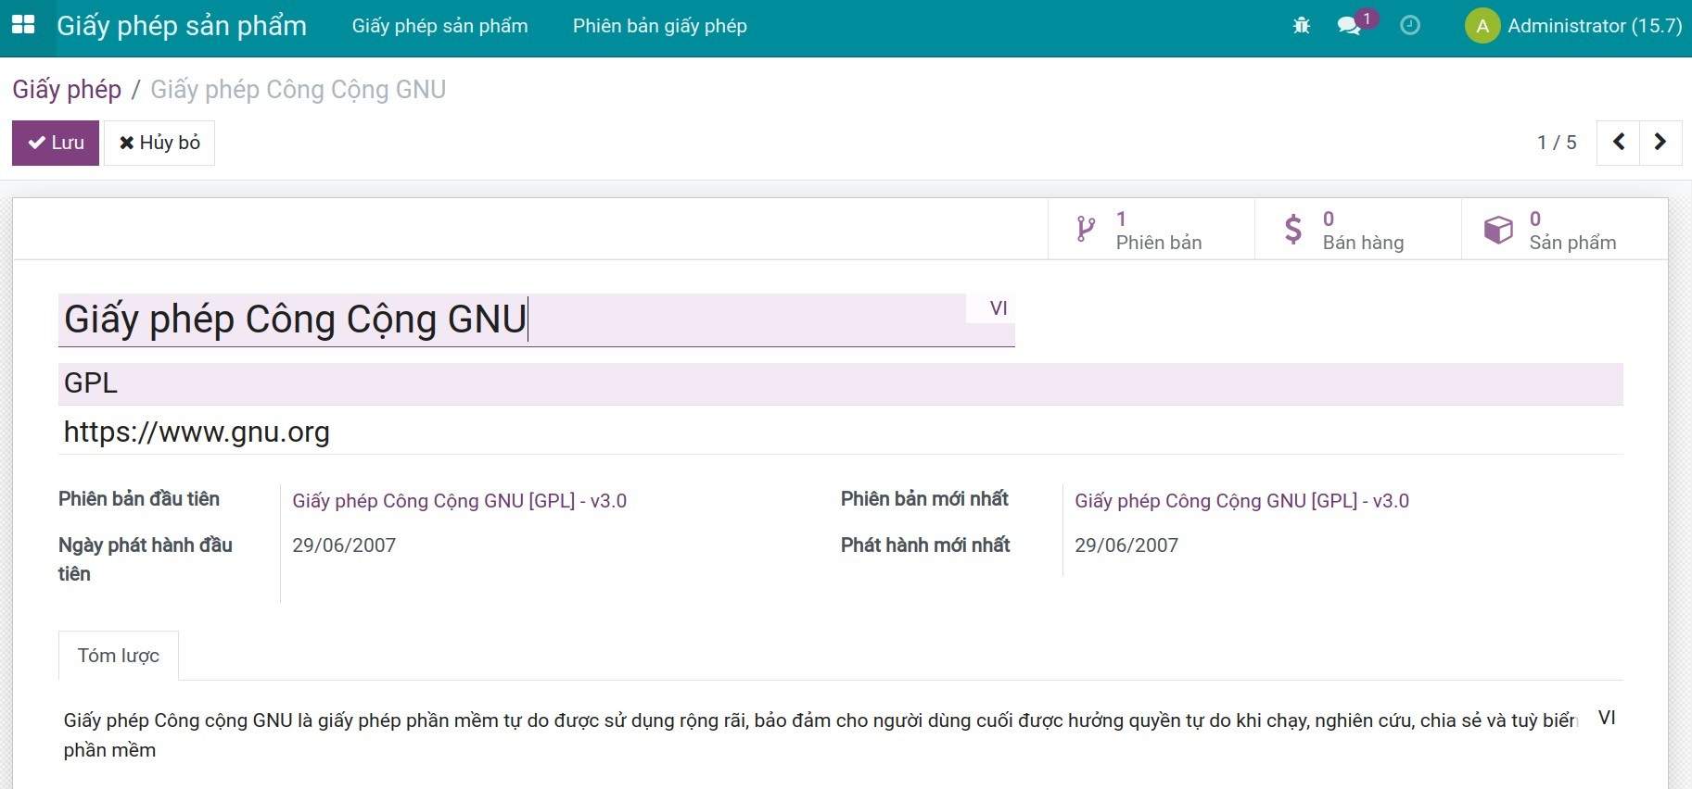Viewport: 1692px width, 789px height.
Task: Open Giấy phép breadcrumb link
Action: point(67,90)
